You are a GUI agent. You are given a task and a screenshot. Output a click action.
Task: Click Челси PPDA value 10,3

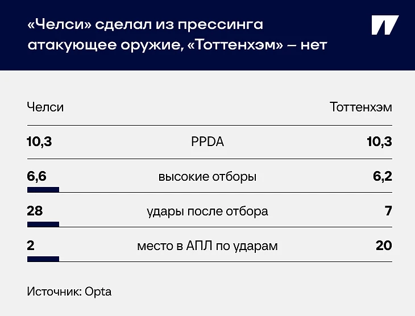tap(39, 142)
